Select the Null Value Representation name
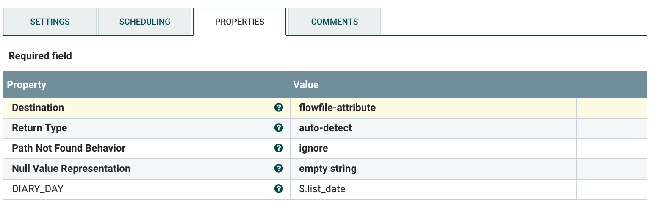 (x=71, y=169)
